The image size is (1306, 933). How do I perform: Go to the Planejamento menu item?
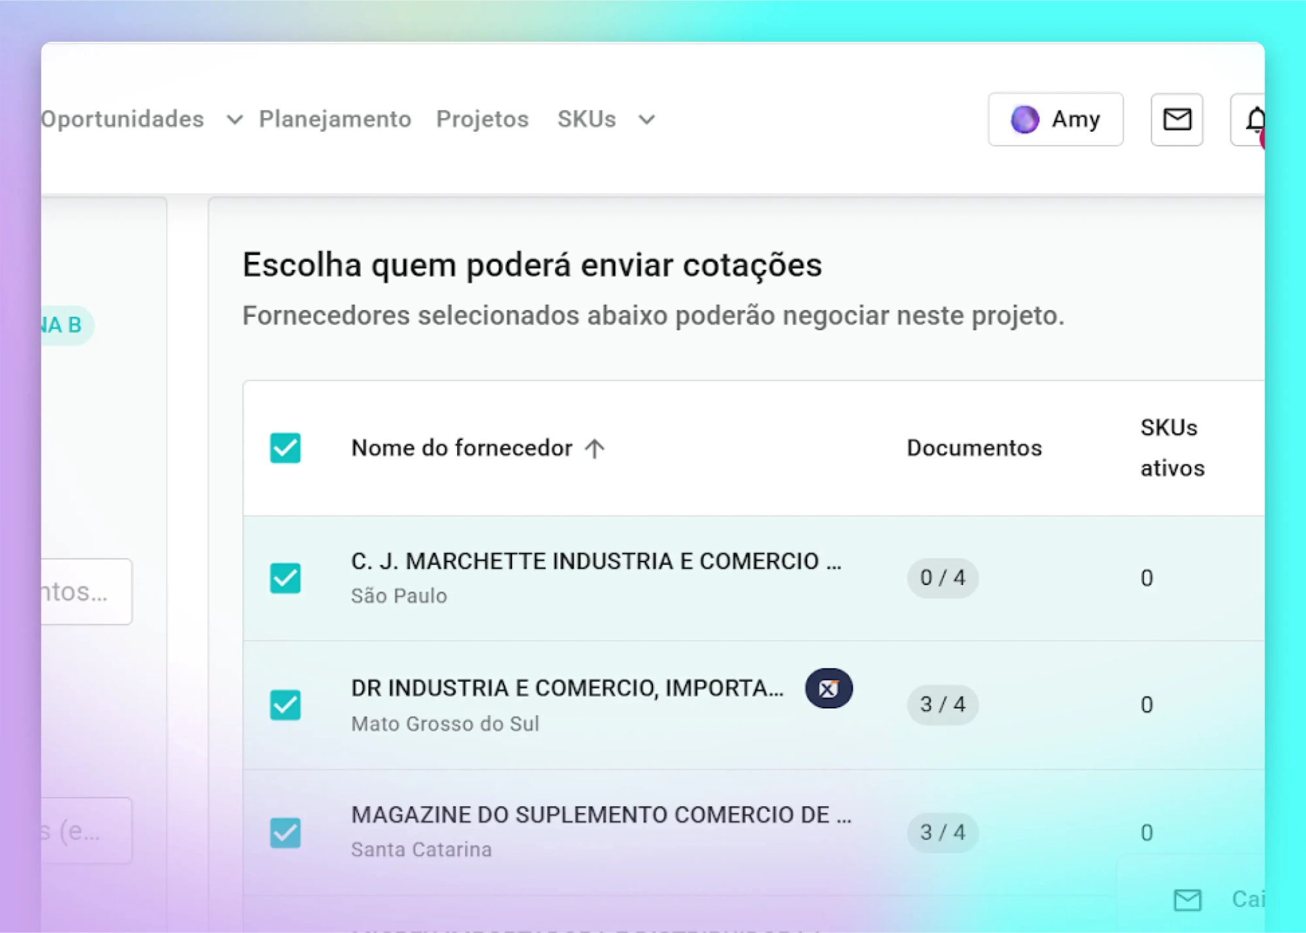(335, 119)
